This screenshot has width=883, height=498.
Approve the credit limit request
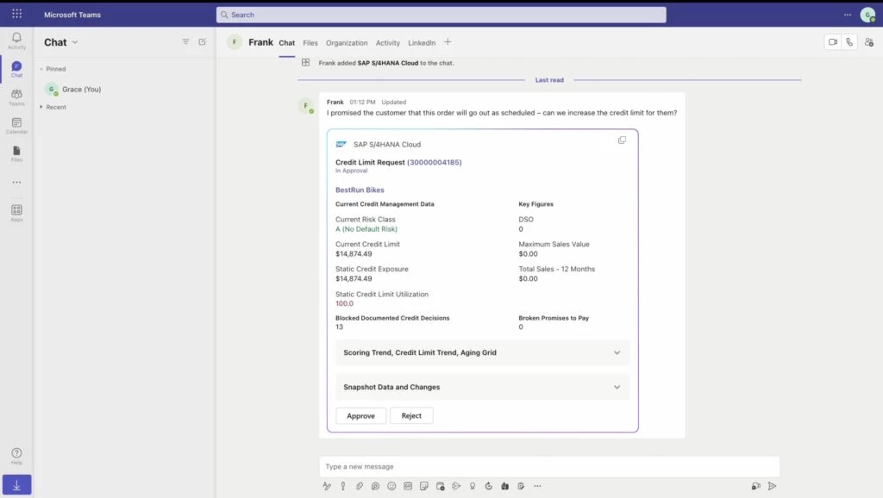tap(361, 416)
